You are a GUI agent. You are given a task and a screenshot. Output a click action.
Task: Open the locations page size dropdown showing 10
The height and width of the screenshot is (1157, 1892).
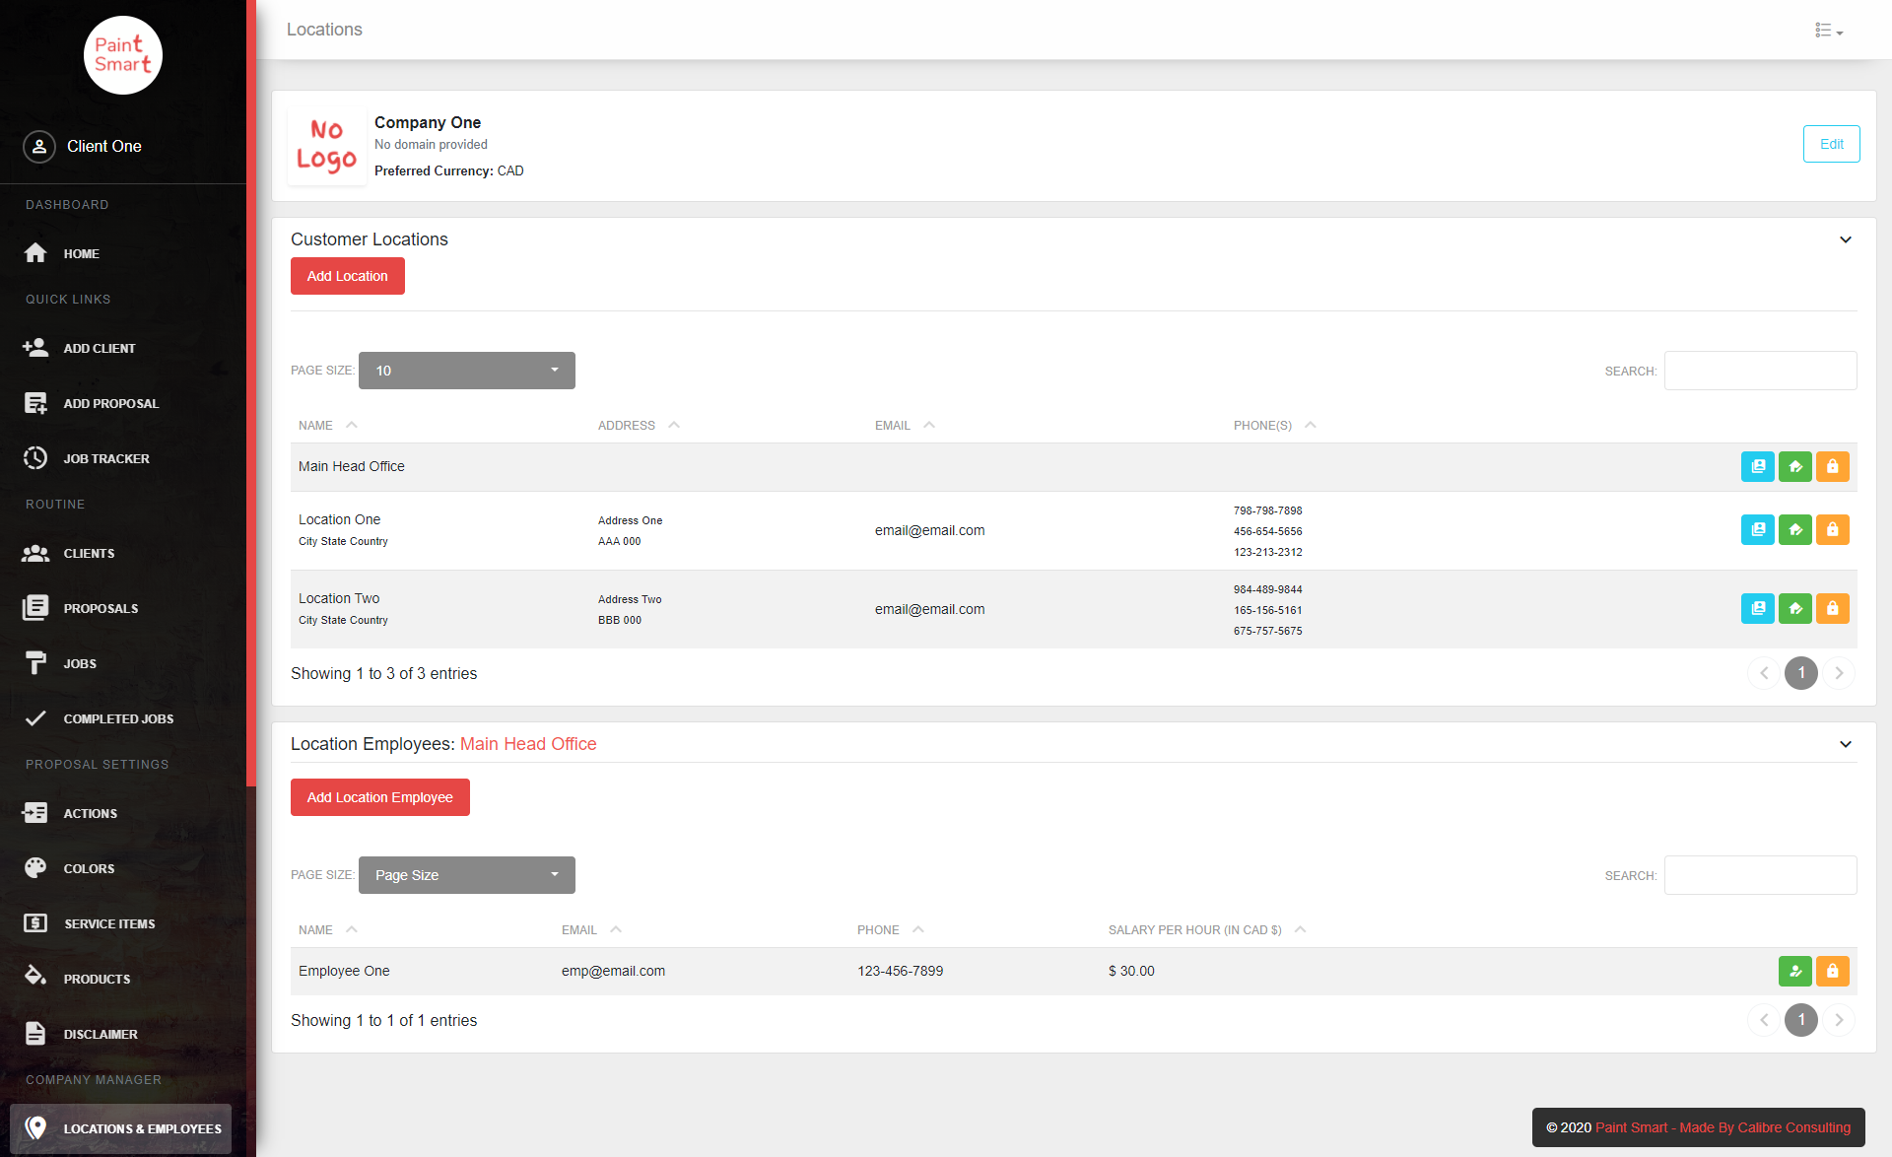(x=466, y=371)
